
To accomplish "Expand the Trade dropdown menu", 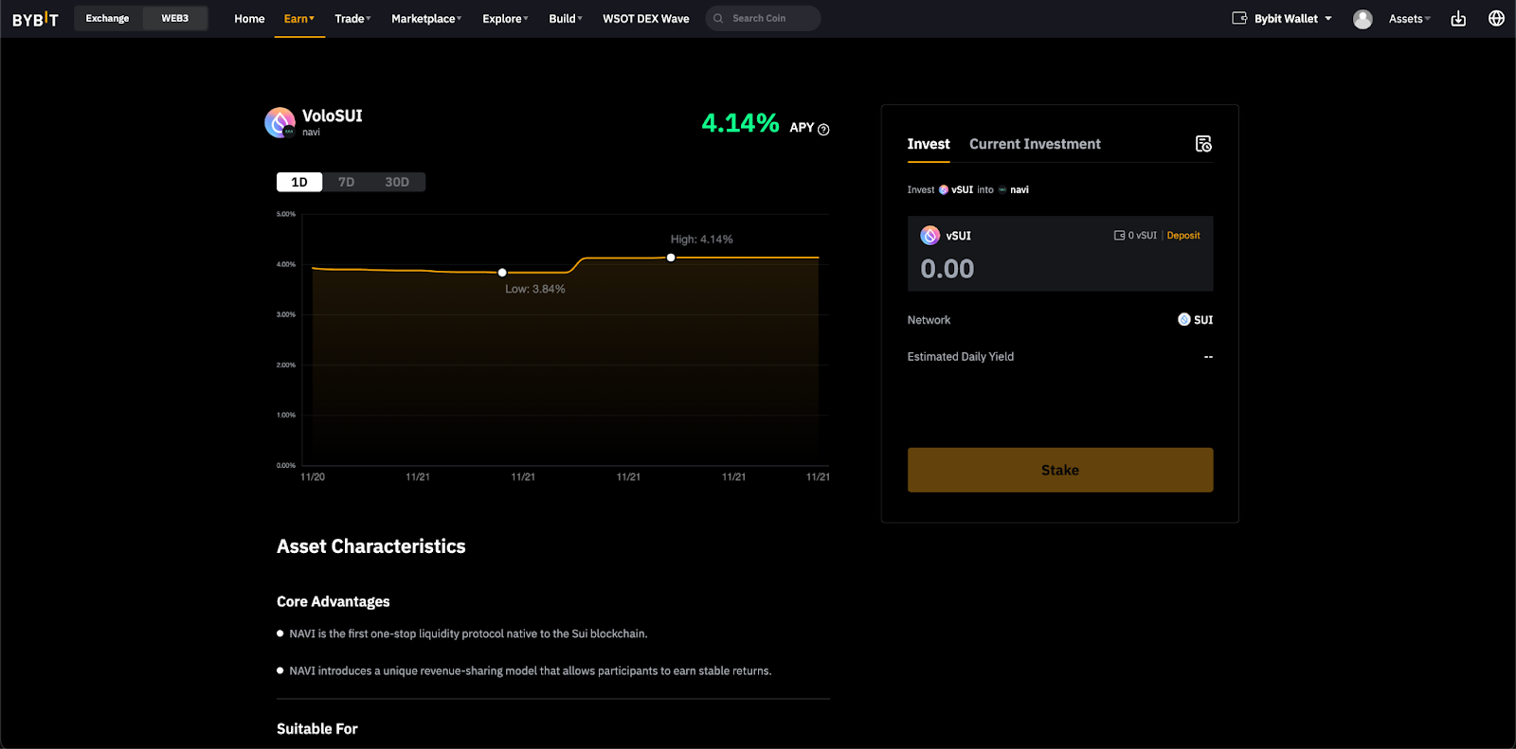I will click(x=352, y=19).
